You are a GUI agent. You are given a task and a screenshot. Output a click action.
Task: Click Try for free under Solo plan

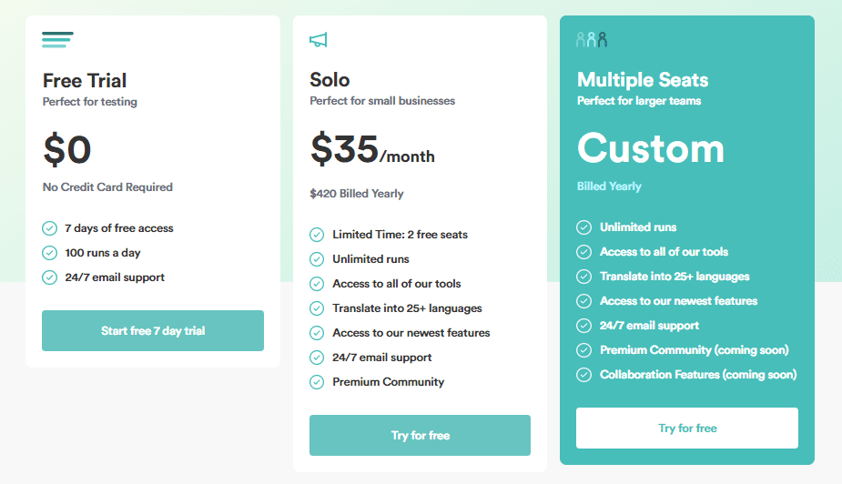pos(420,435)
